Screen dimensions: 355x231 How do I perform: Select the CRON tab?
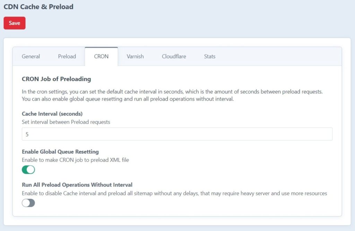click(x=101, y=56)
